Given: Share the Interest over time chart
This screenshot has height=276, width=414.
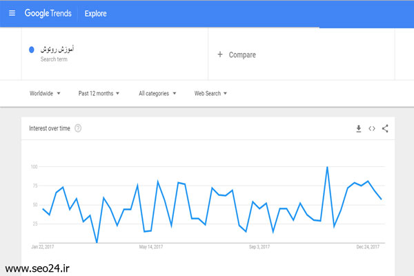Looking at the screenshot, I should pos(385,128).
